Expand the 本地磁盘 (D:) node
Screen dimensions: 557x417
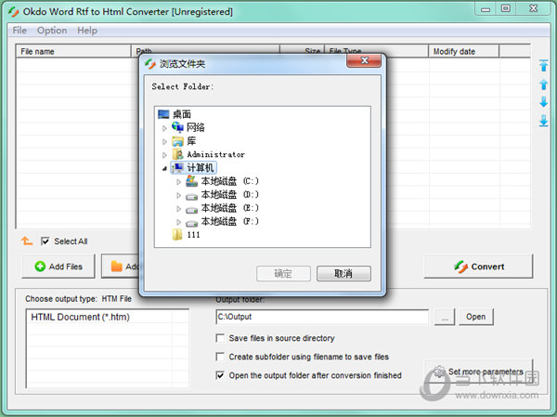click(x=178, y=195)
